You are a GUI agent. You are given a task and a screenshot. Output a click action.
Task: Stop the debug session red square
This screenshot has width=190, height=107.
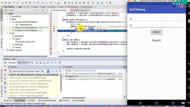[x=5, y=70]
